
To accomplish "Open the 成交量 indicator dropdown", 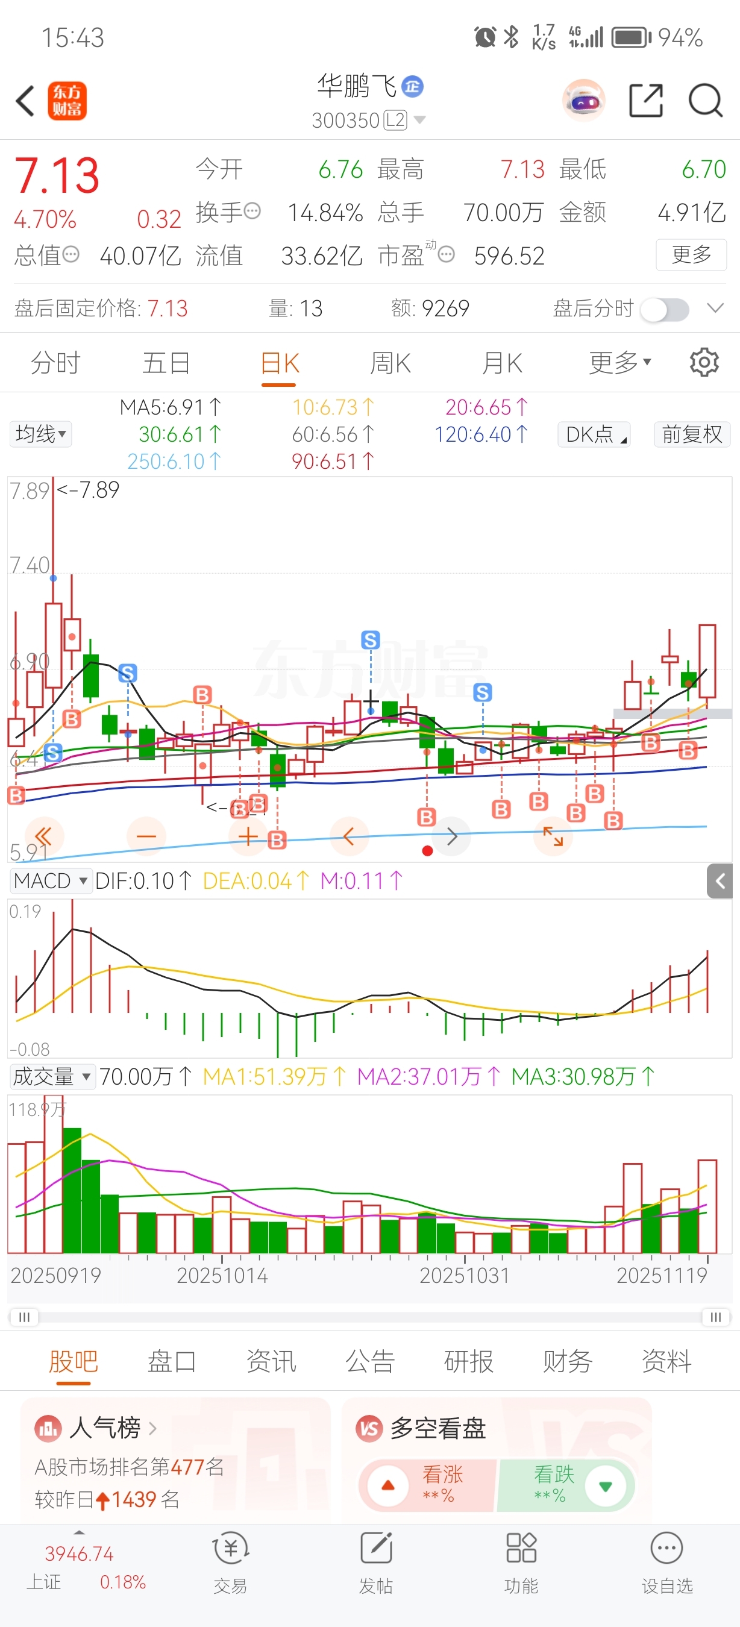I will pos(52,1076).
